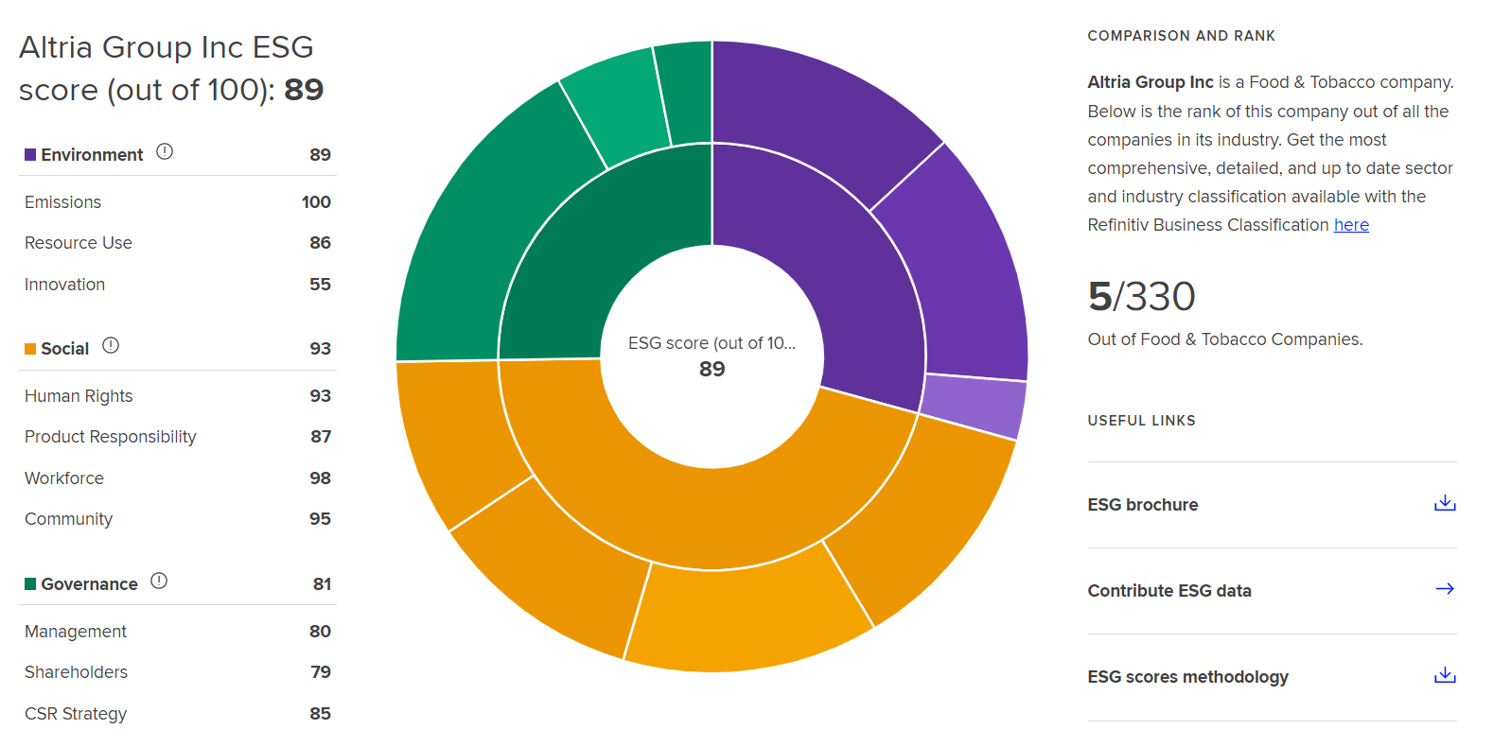The width and height of the screenshot is (1493, 747).
Task: Click the info icon next to Governance
Action: [159, 581]
